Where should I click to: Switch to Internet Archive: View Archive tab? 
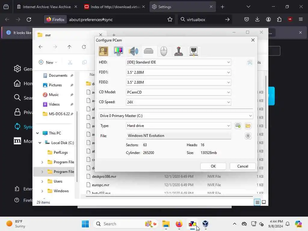click(x=47, y=7)
